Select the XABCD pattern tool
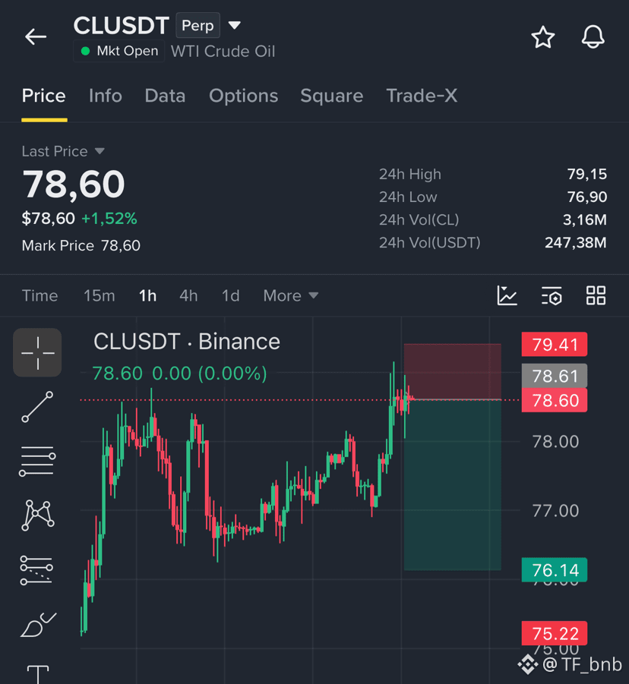629x684 pixels. (x=37, y=515)
